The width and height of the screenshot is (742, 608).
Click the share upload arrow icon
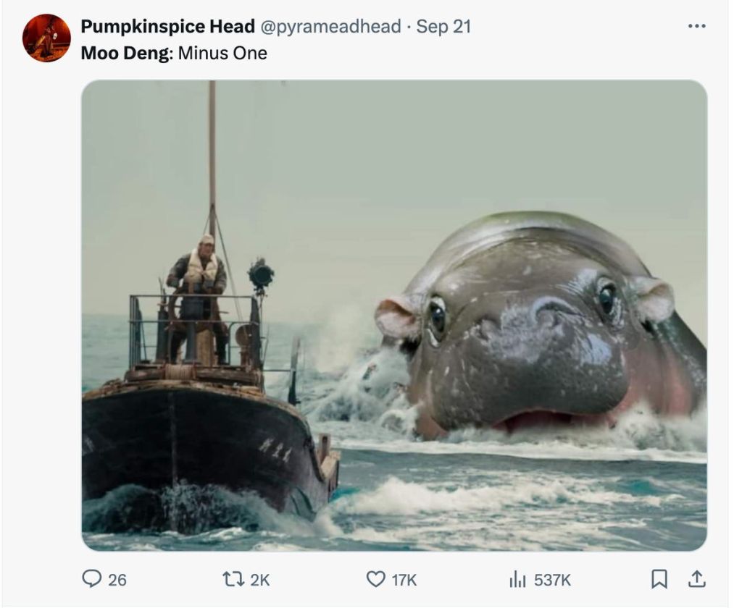[696, 578]
